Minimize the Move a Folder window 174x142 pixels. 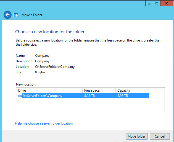[x=149, y=3]
